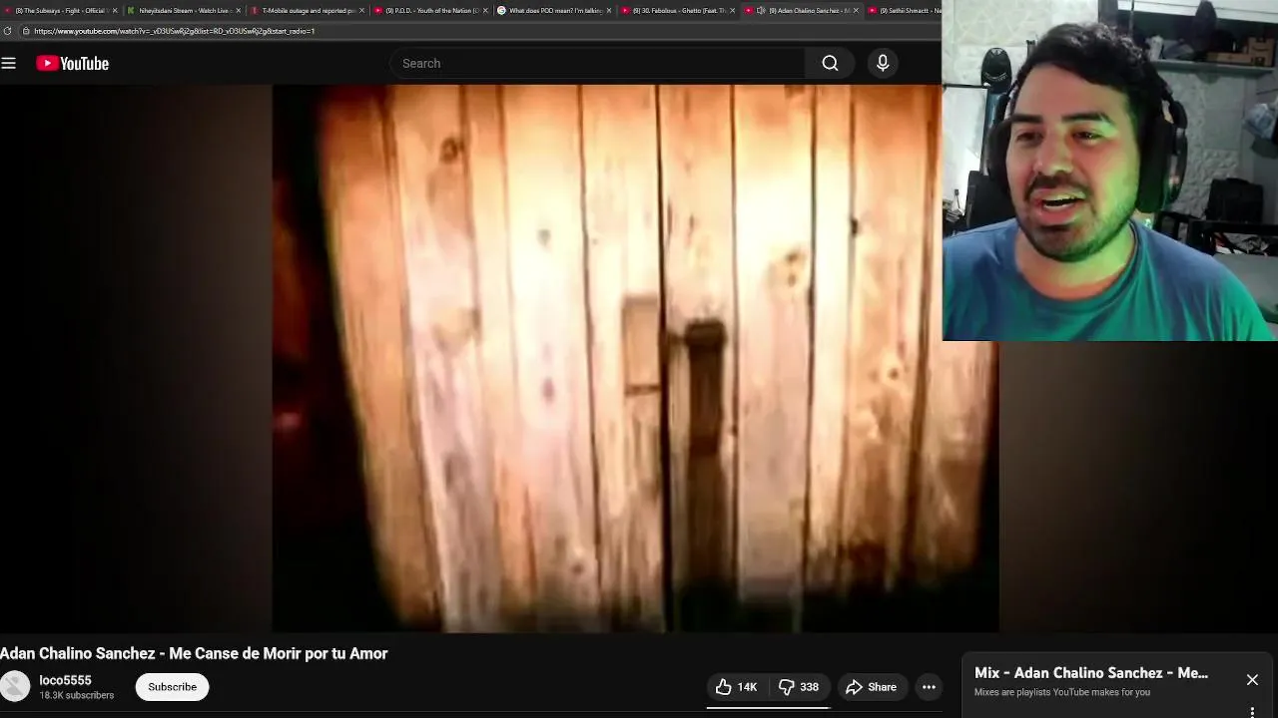Click 'Mixes are playlists YouTube makes for you'
Screen dimensions: 1278x718
click(x=1062, y=692)
